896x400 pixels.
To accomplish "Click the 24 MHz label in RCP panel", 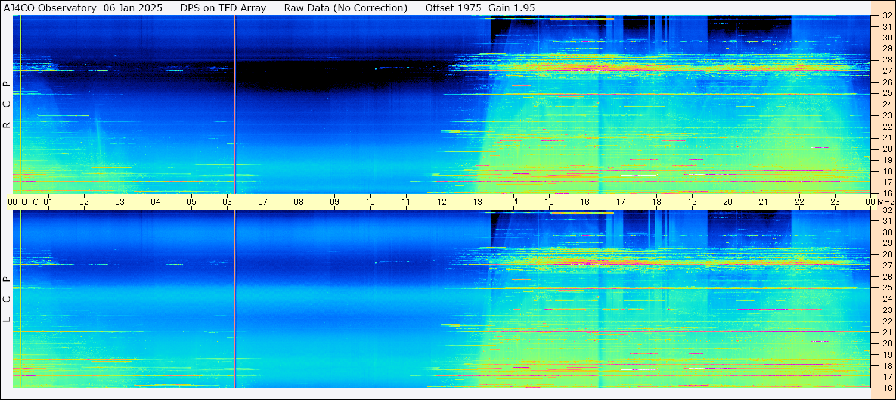I will pyautogui.click(x=887, y=104).
